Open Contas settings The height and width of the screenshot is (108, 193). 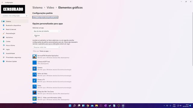pyautogui.click(x=15, y=41)
